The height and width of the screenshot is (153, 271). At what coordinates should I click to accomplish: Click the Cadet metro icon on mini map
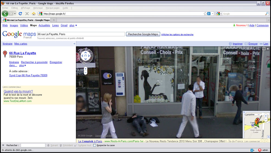[253, 125]
